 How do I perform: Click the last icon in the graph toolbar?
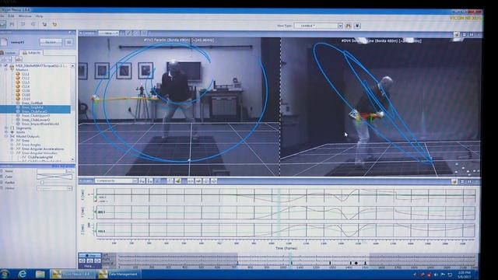214,181
